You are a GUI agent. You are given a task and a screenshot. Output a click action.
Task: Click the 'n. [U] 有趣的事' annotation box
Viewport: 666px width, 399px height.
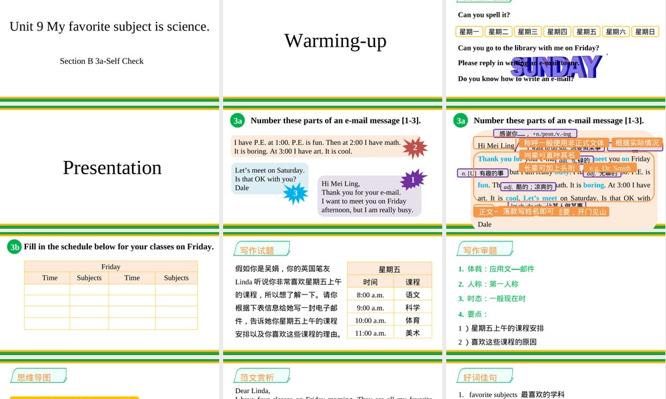click(x=482, y=173)
